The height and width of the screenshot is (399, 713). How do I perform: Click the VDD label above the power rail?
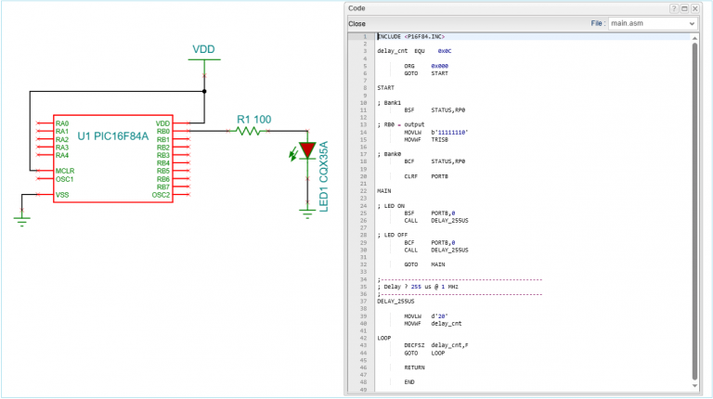(x=203, y=49)
